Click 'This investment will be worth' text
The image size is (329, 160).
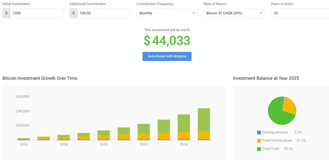[x=167, y=30]
